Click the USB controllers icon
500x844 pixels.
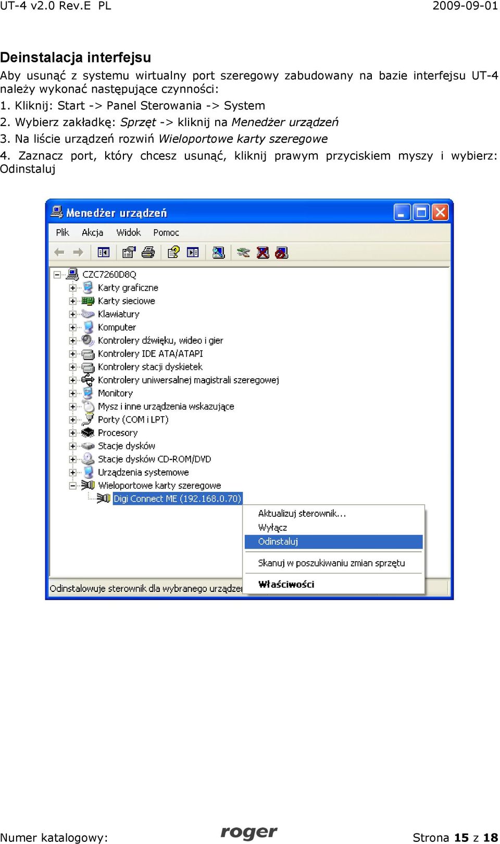[88, 380]
